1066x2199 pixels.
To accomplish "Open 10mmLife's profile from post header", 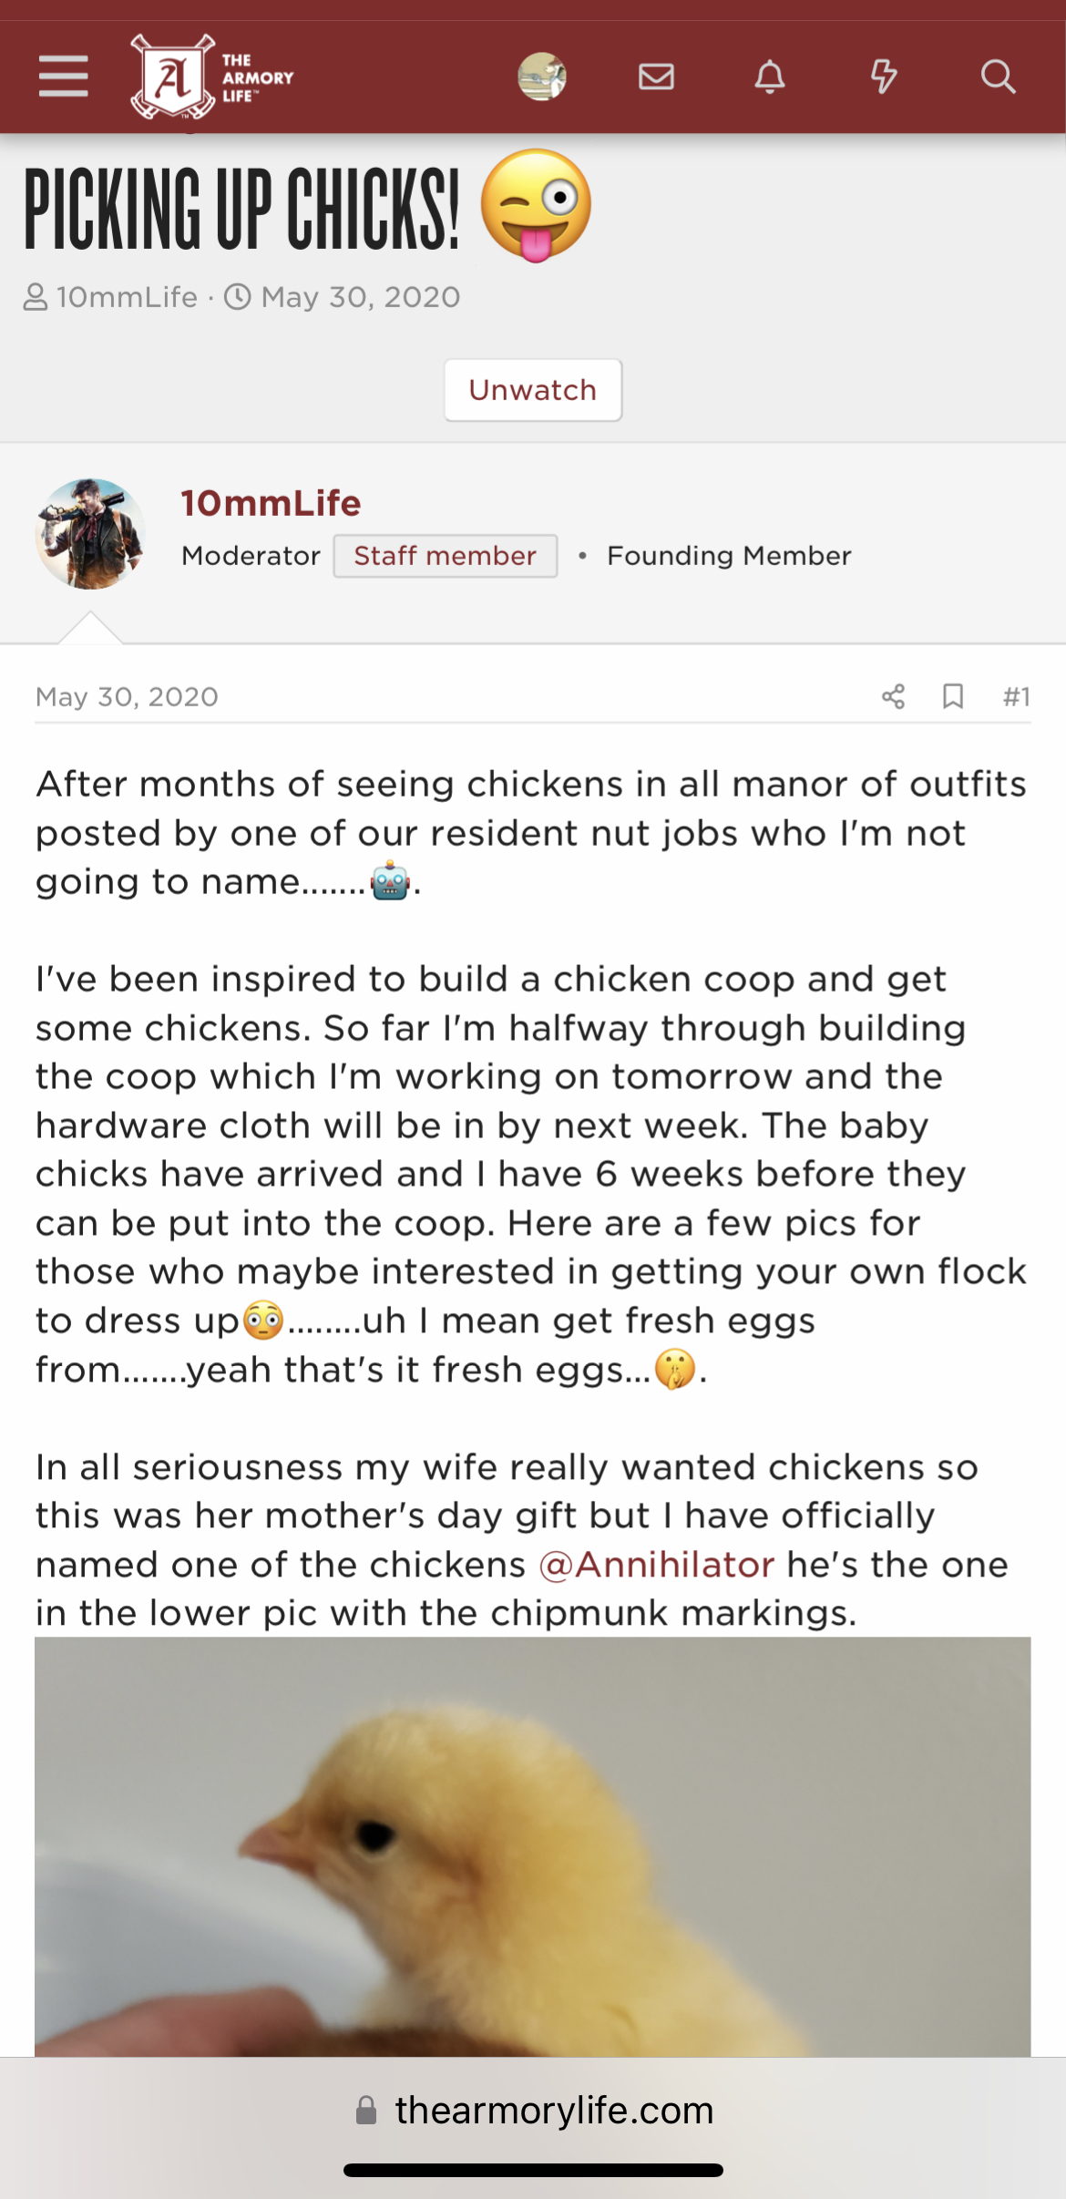I will pyautogui.click(x=271, y=503).
